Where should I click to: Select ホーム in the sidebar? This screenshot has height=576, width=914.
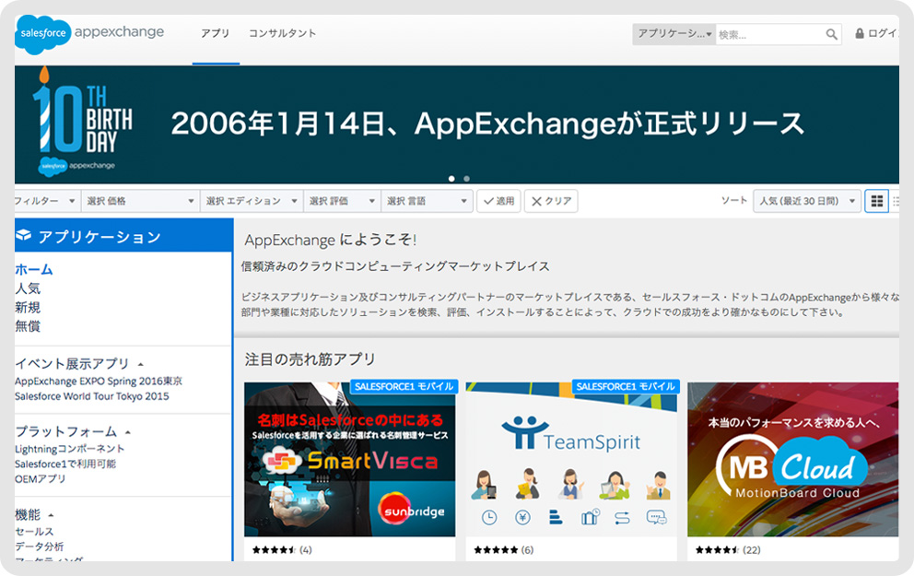click(x=34, y=269)
